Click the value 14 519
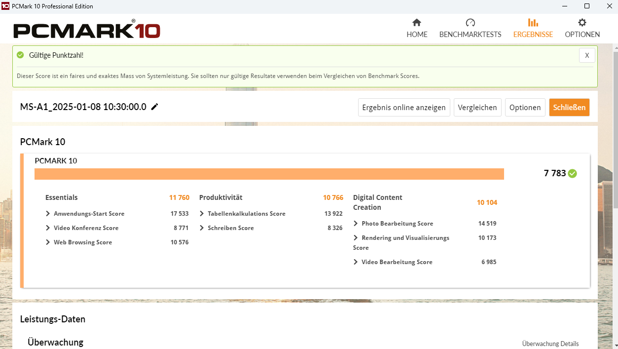Viewport: 618px width, 349px height. (x=487, y=224)
